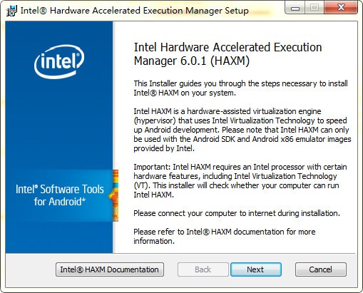Viewport: 363px width, 293px height.
Task: Click the heading 'Intel Hardware Accelerated Execution Manager 6.0.1 (HAXM)'
Action: pos(227,54)
